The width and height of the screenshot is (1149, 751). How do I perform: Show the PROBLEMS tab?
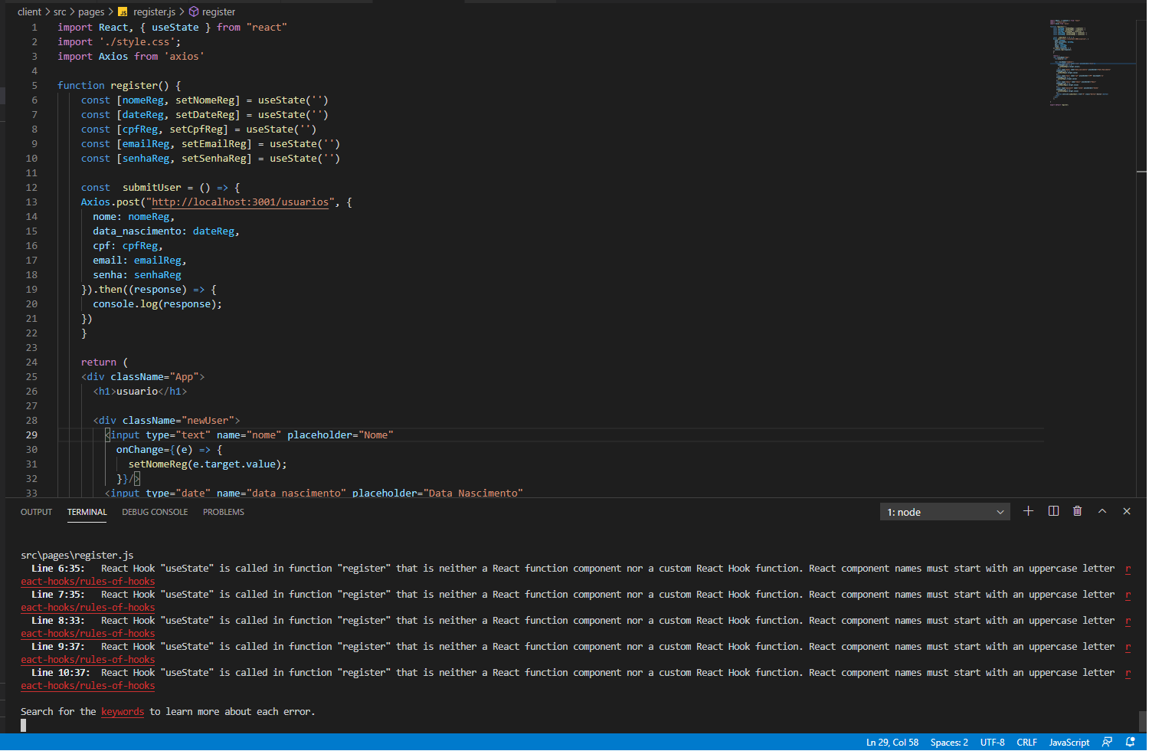pyautogui.click(x=224, y=512)
